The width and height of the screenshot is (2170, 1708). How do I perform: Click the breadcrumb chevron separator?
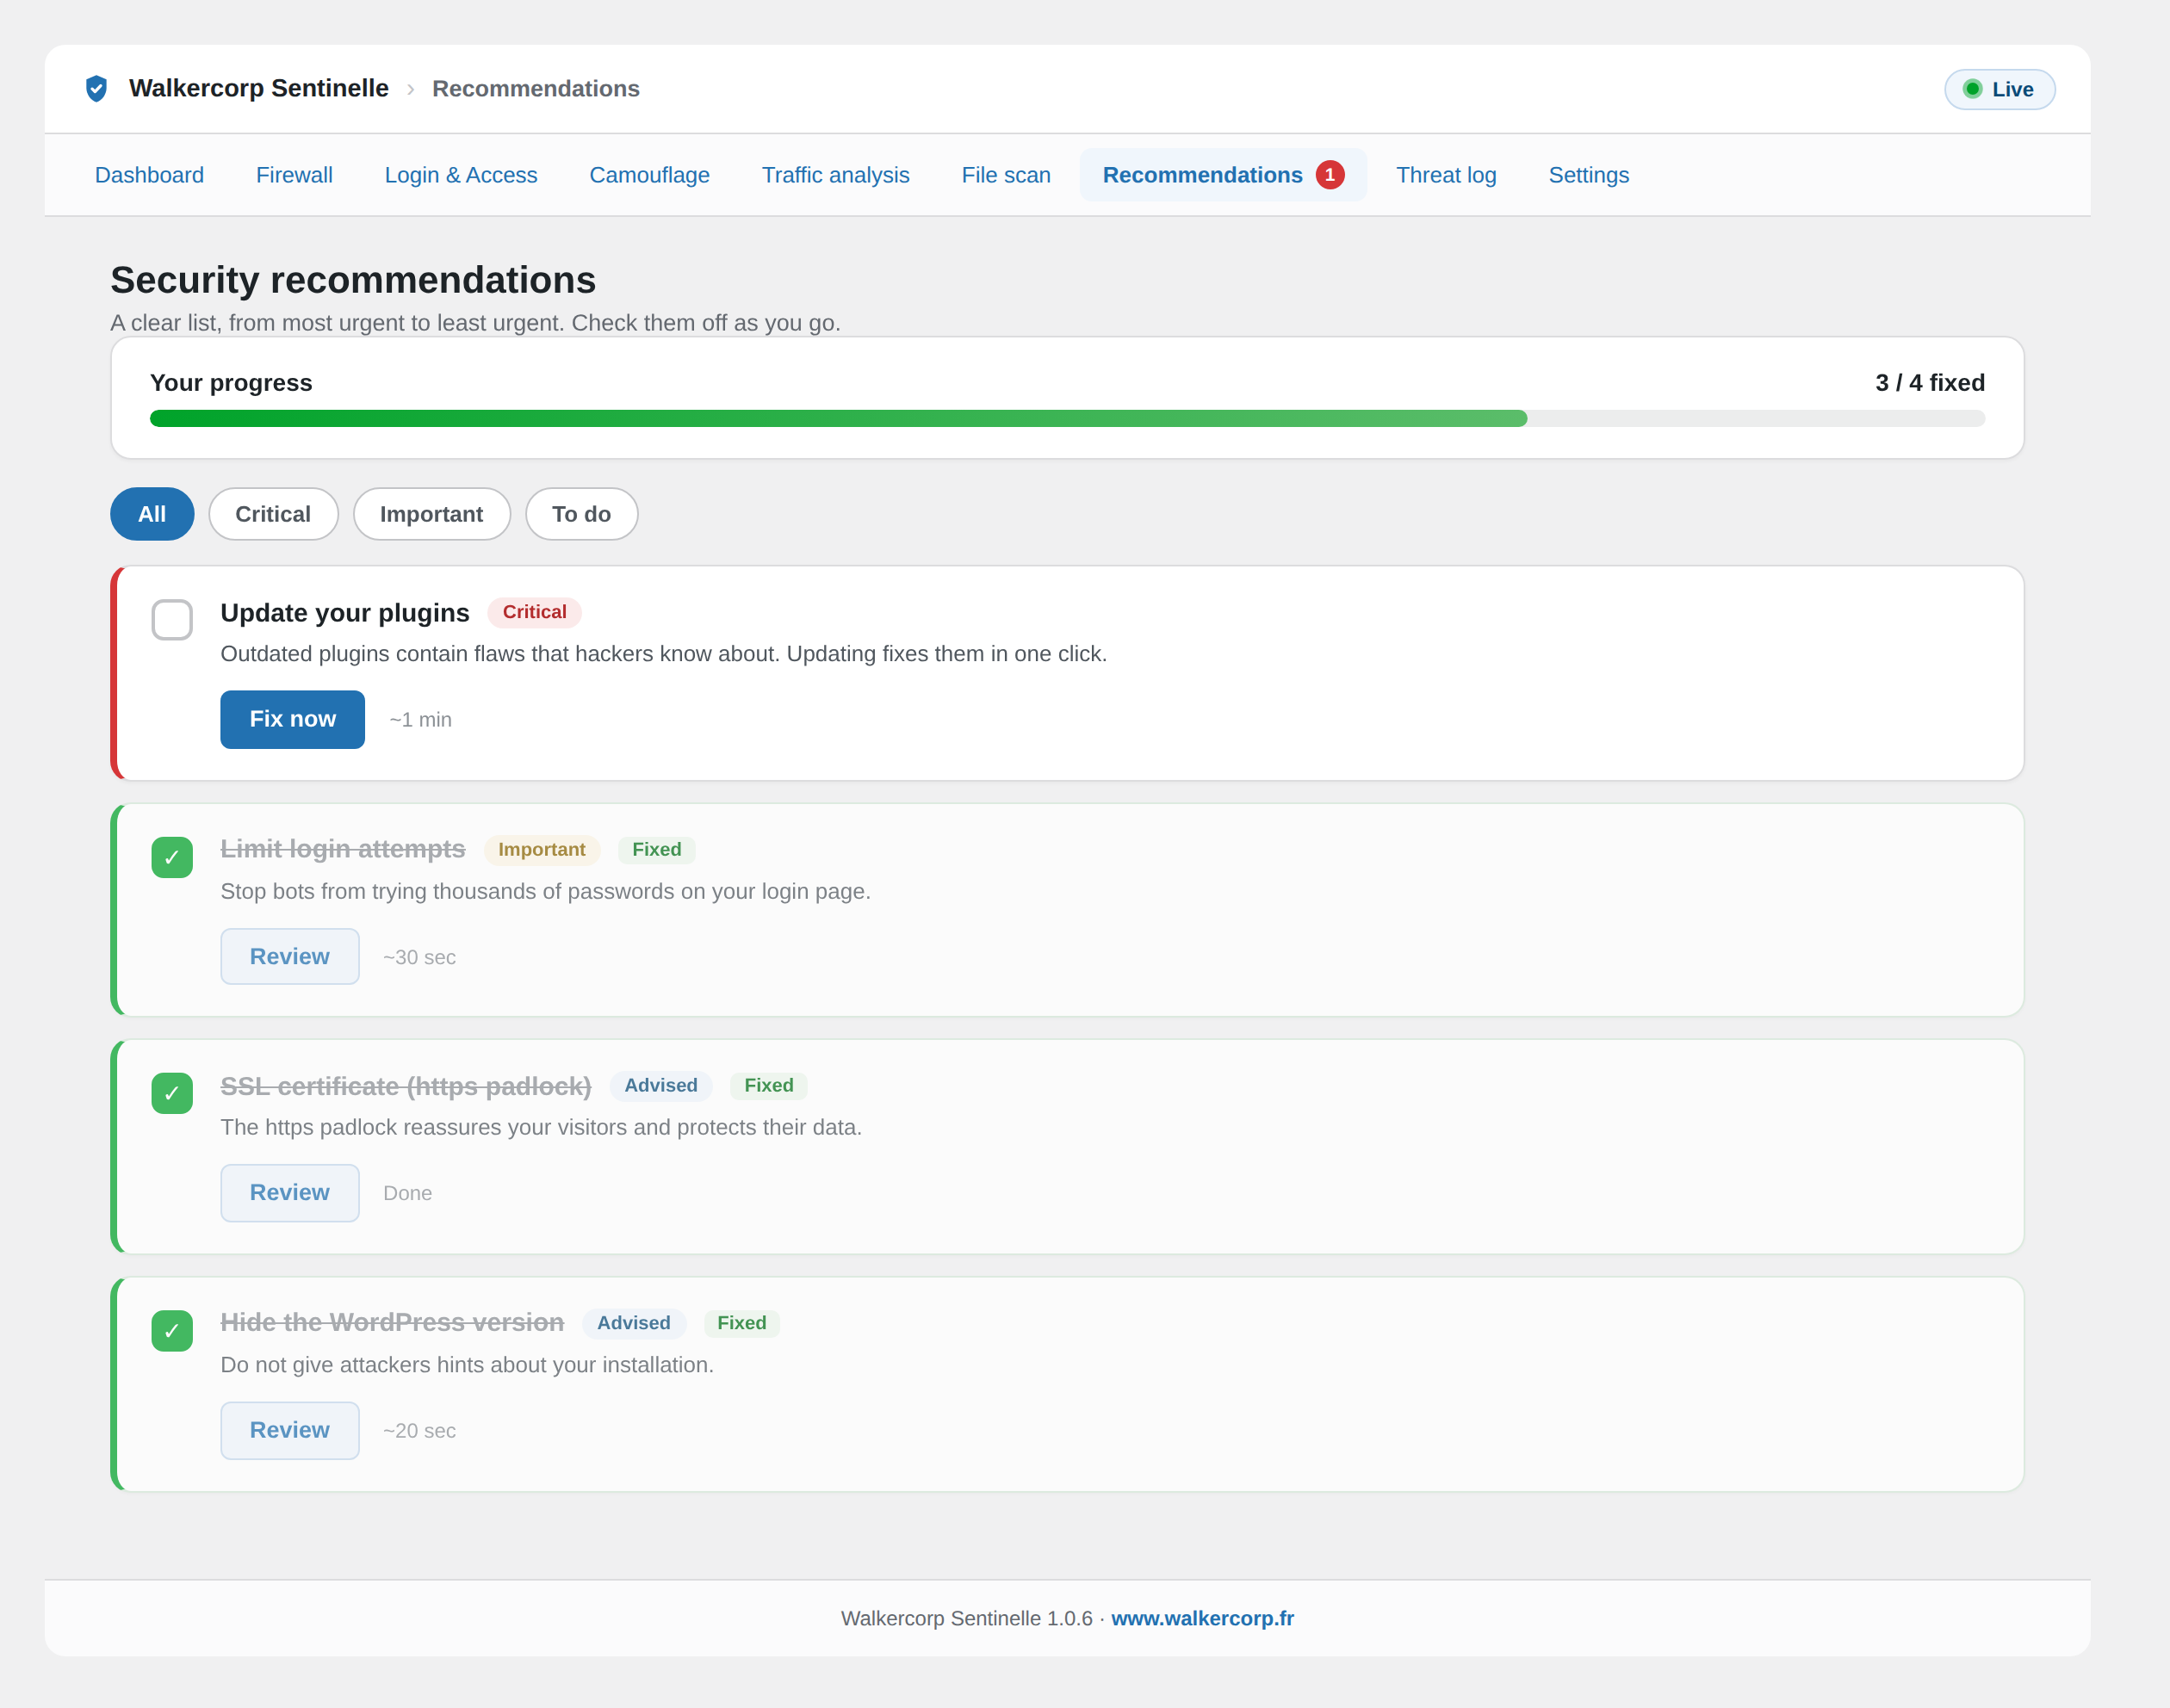410,89
